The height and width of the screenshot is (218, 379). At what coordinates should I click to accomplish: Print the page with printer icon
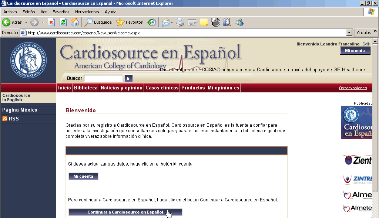point(180,22)
